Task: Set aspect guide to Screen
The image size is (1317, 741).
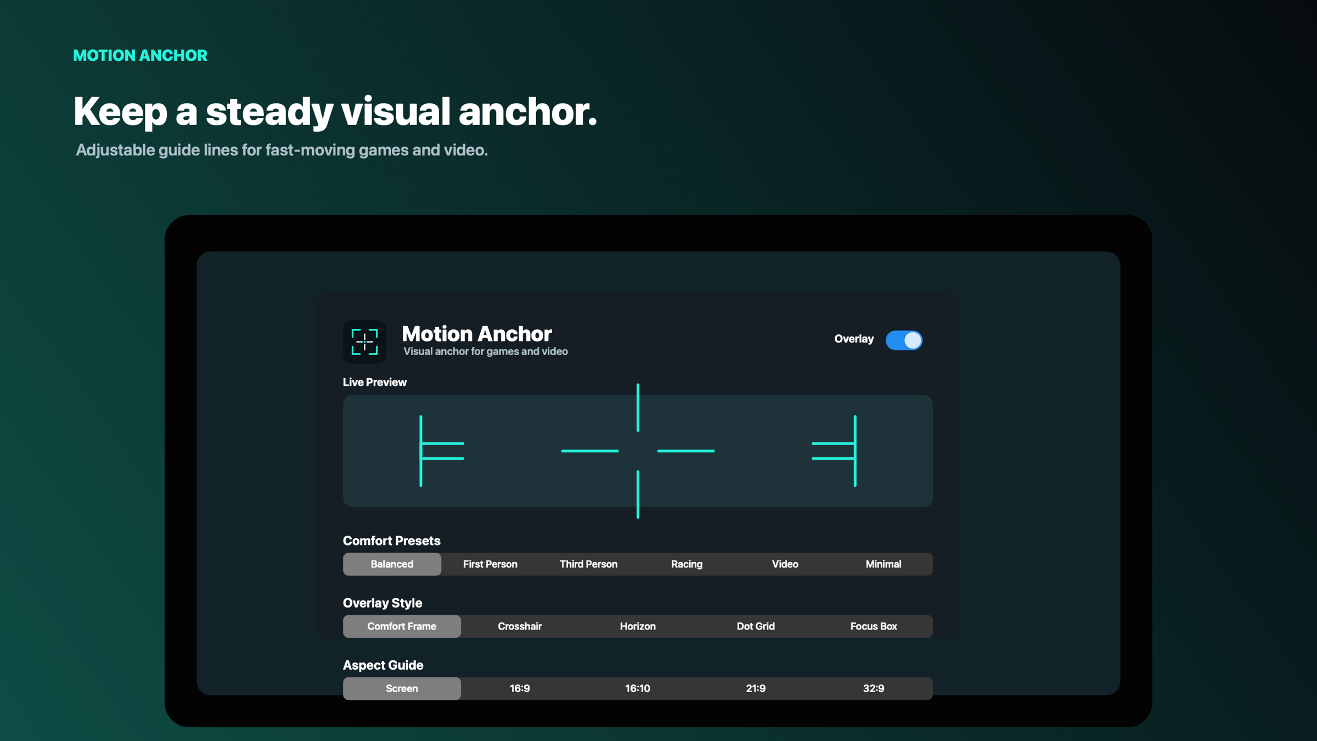Action: (402, 688)
